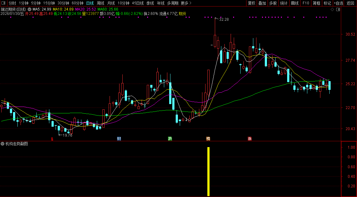
Task: Click the red $ marker under chart
Action: click(x=52, y=139)
